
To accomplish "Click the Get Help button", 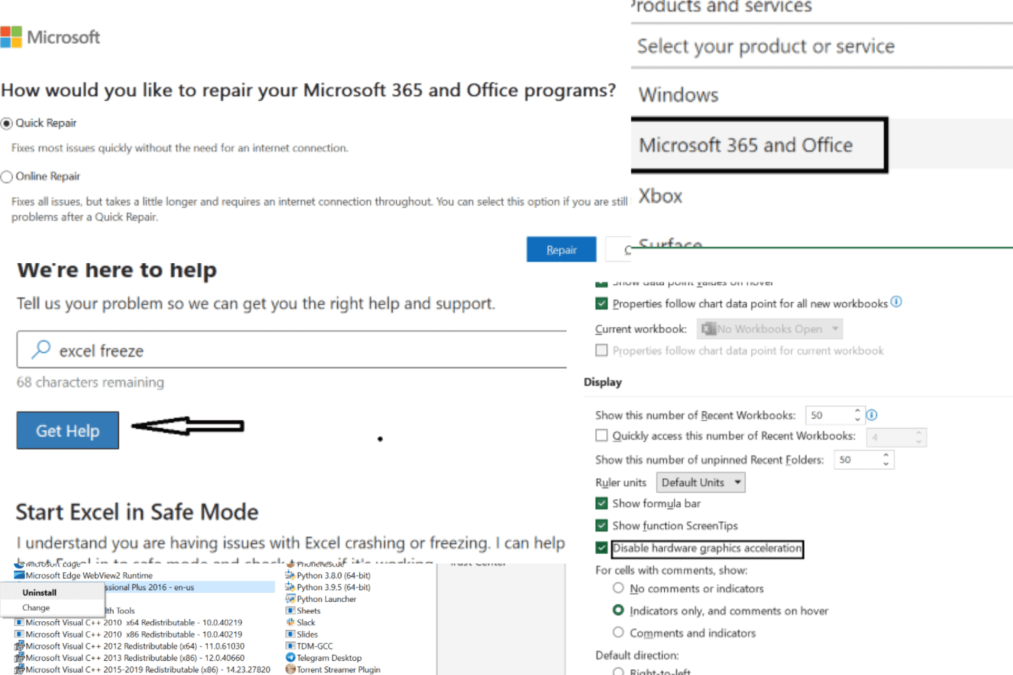I will pyautogui.click(x=67, y=430).
